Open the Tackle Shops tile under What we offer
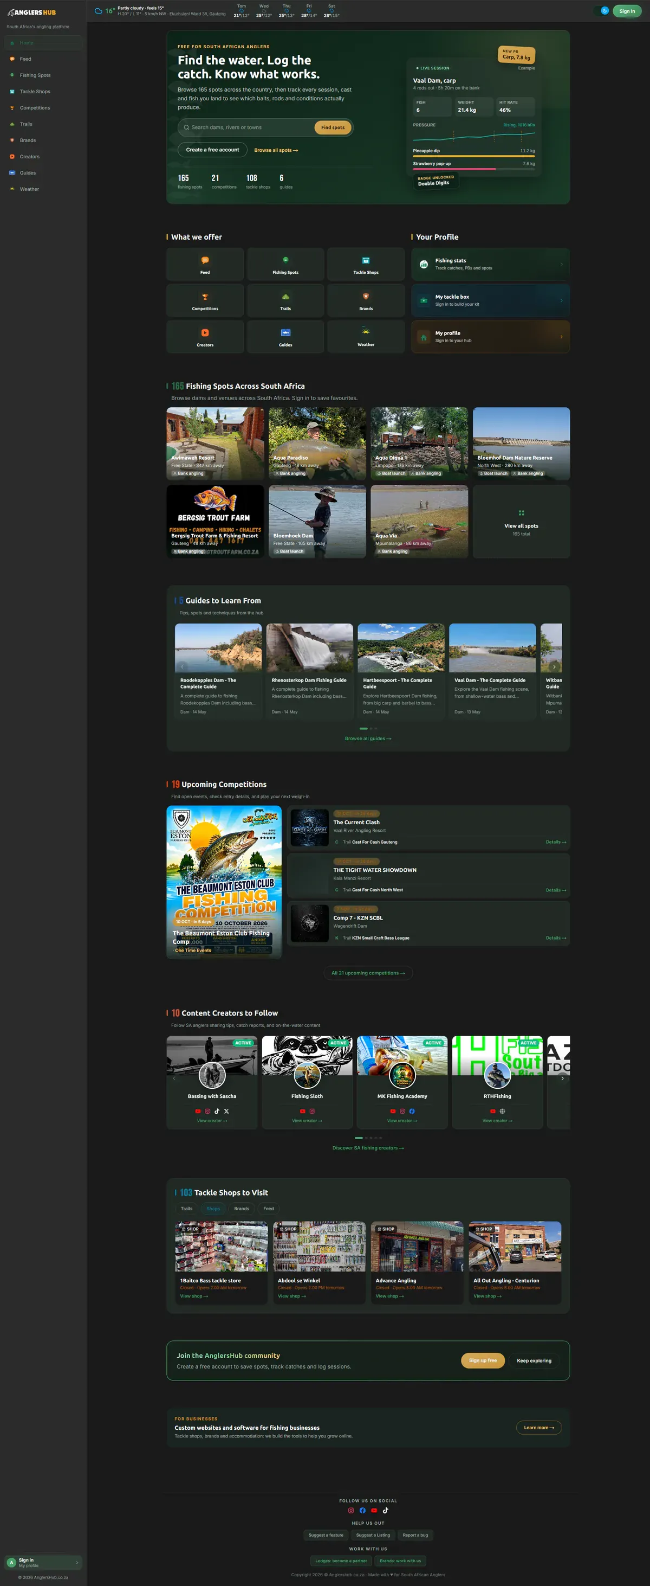 pos(366,264)
